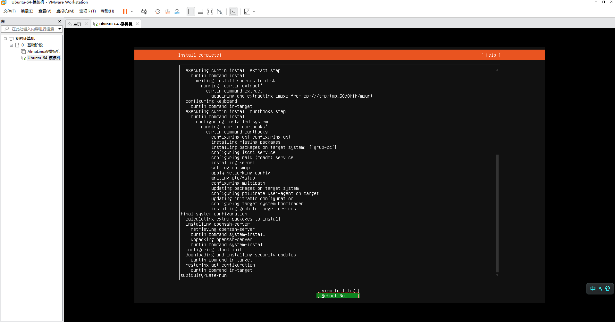
Task: Expand the library search filter dropdown
Action: click(x=60, y=29)
